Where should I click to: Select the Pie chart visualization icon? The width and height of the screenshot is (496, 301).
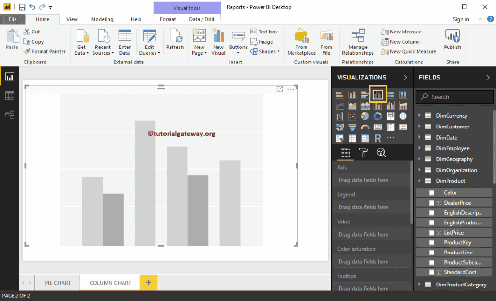[x=365, y=116]
